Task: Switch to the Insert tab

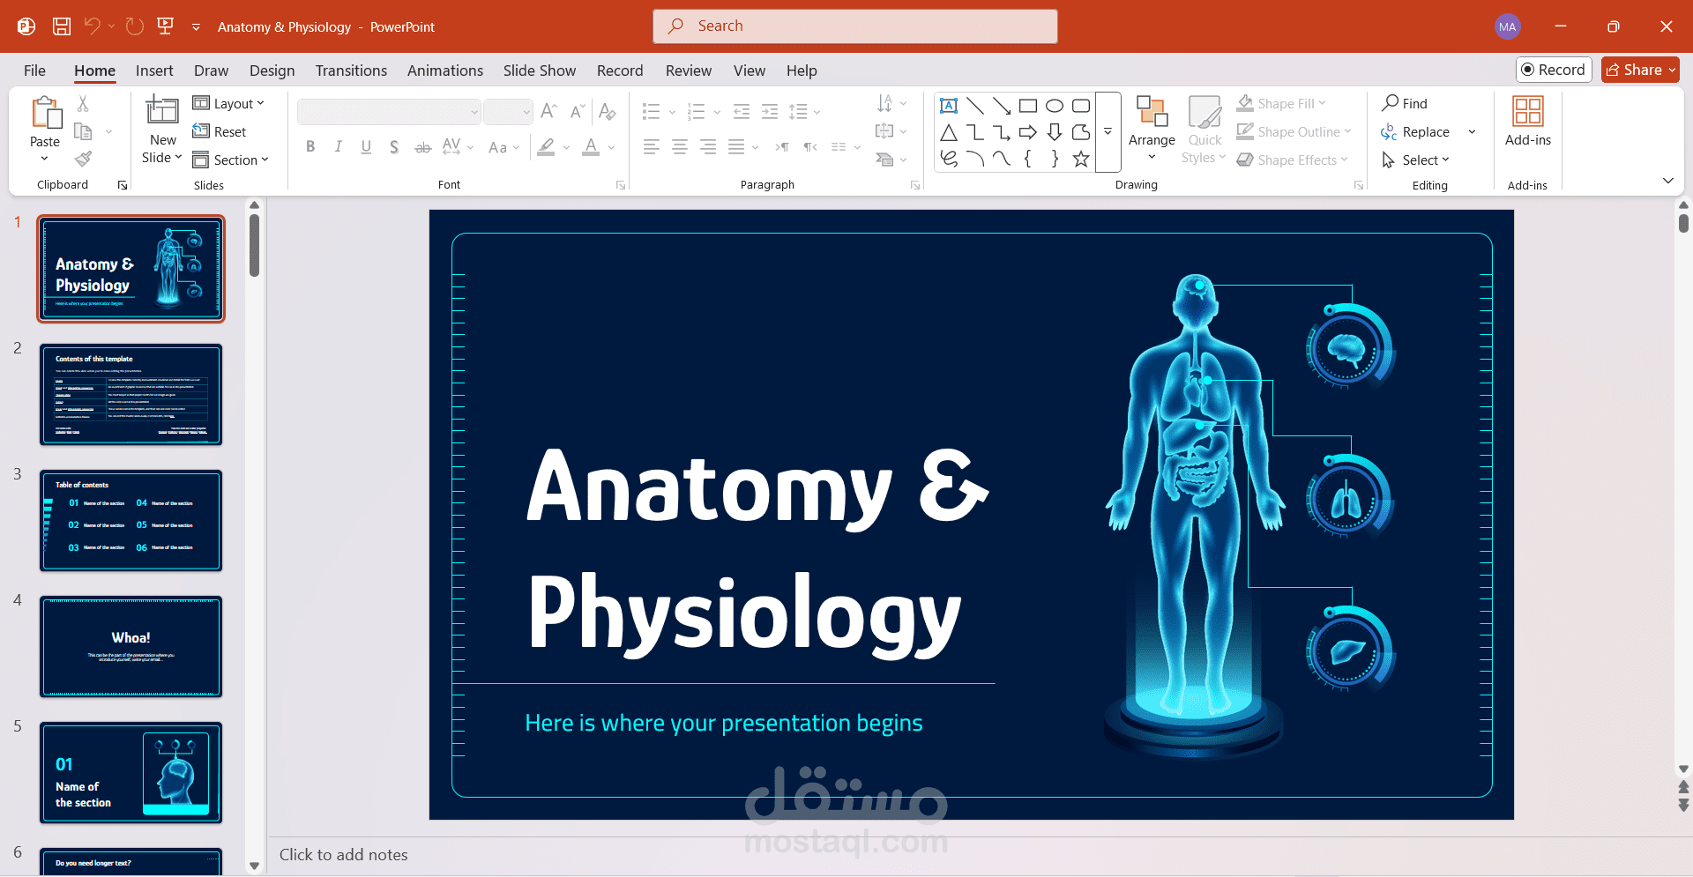Action: (x=154, y=71)
